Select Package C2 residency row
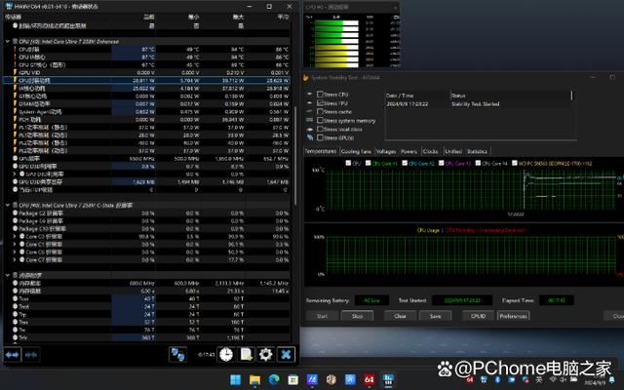Screen dimensions: 624x390 (146, 214)
